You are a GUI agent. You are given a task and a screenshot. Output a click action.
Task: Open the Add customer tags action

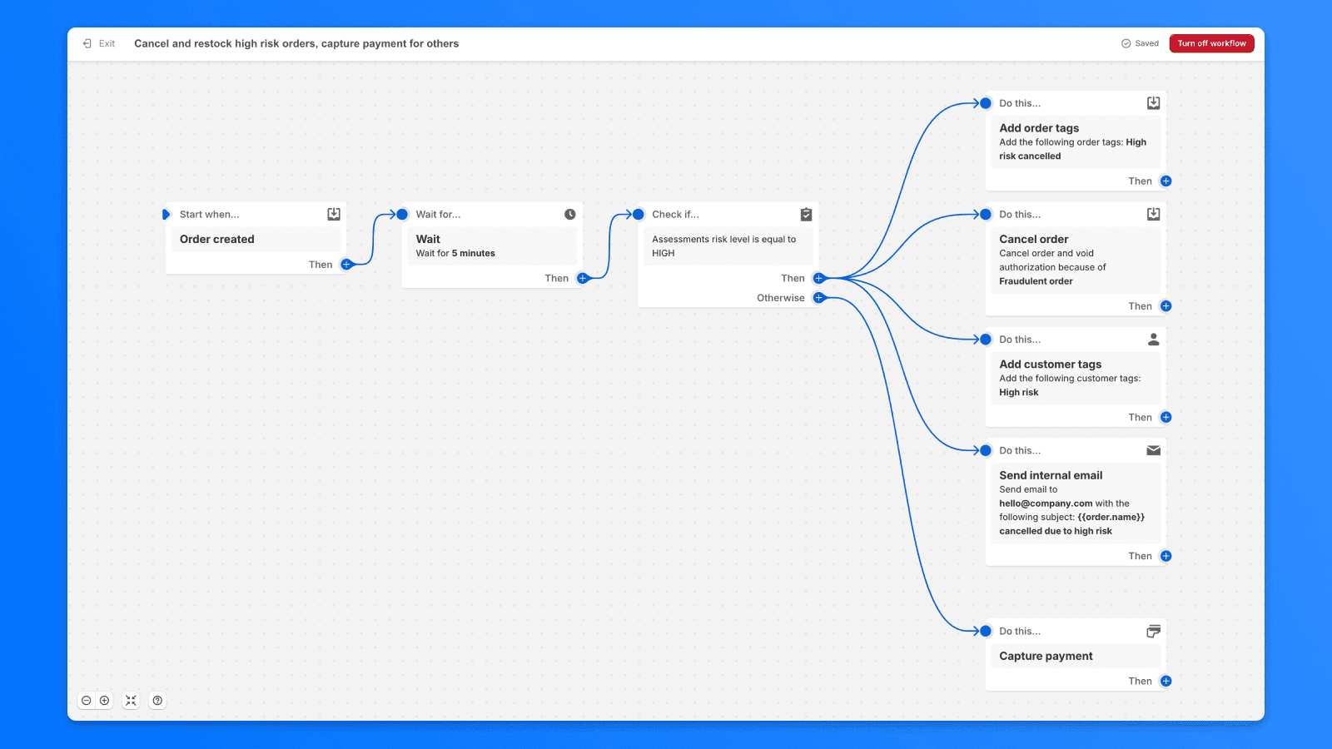tap(1076, 379)
